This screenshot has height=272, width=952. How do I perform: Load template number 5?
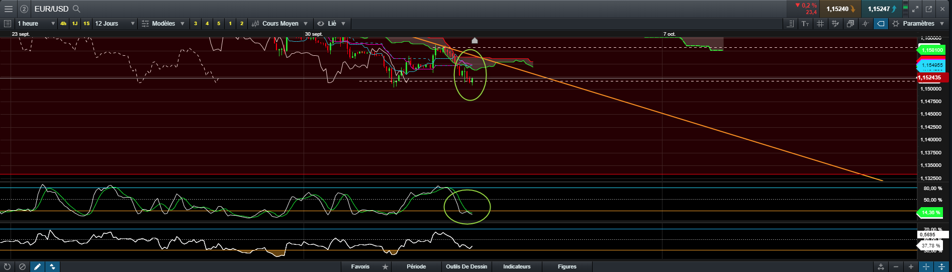pyautogui.click(x=219, y=24)
